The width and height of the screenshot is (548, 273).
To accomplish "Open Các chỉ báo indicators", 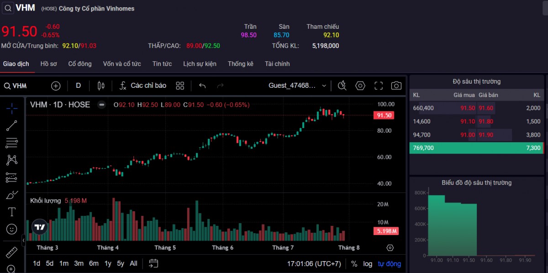I will point(143,86).
